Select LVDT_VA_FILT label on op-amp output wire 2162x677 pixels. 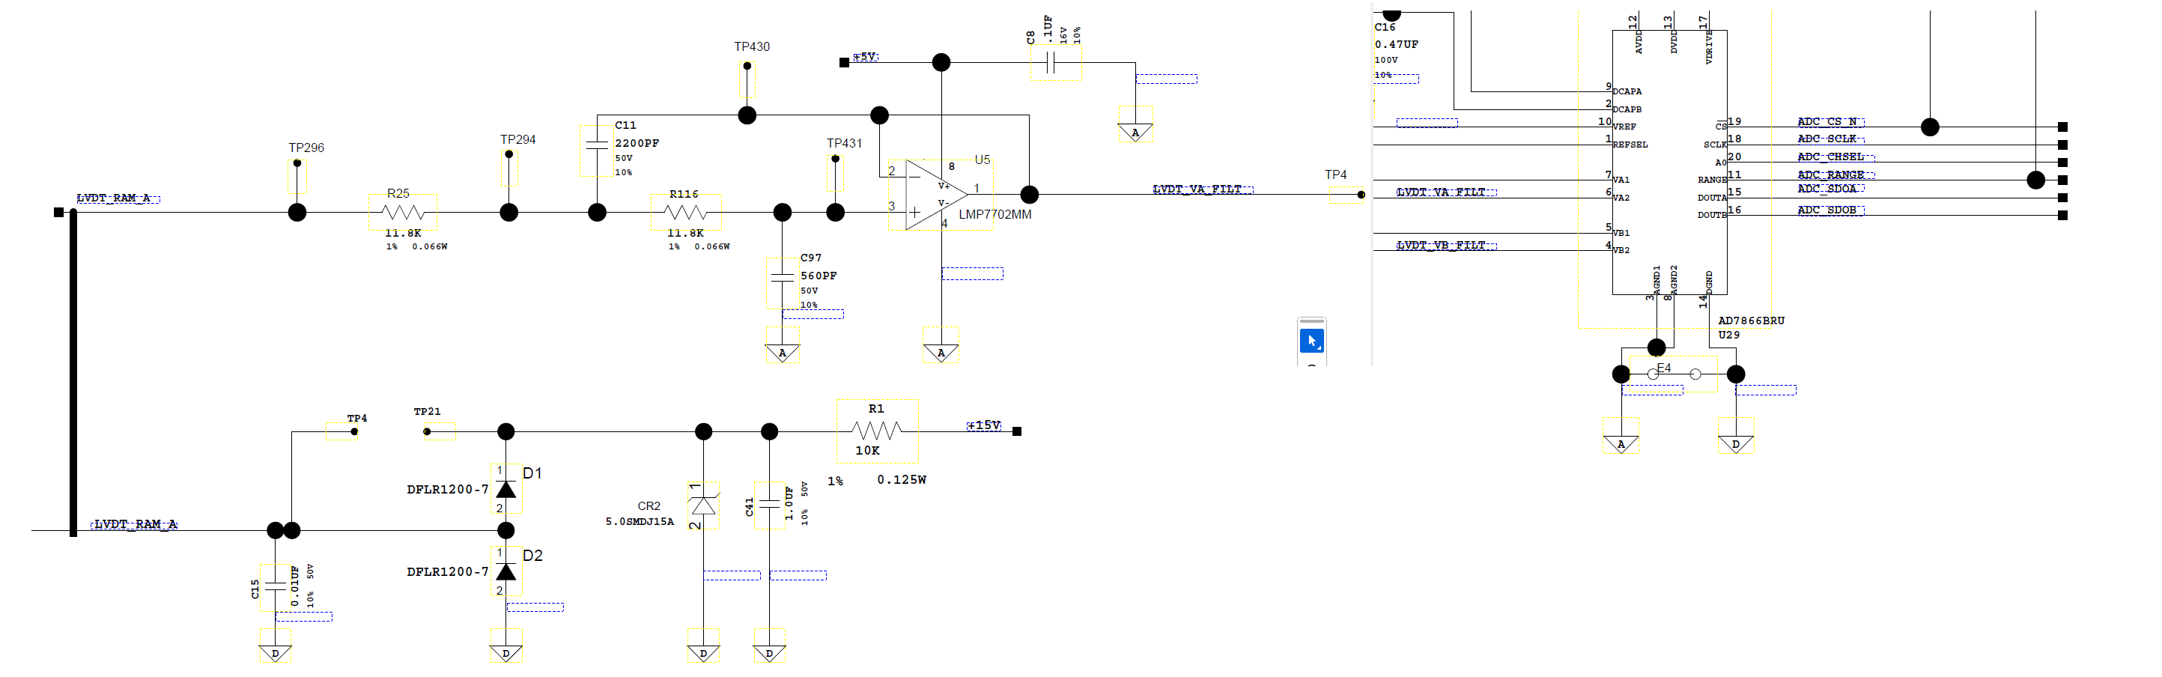[x=1202, y=189]
